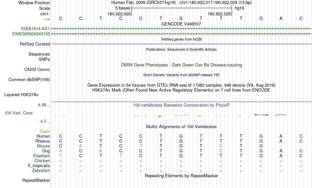Select the Human species row label
This screenshot has width=312, height=188.
pos(43,136)
